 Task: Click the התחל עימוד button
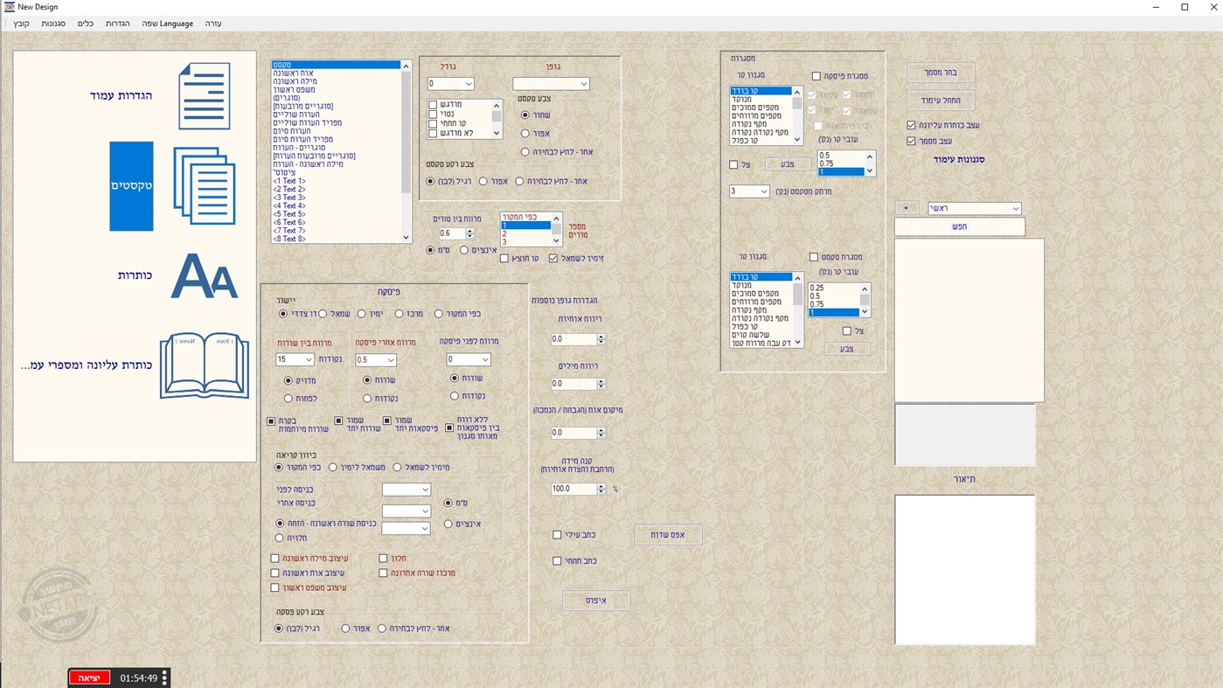click(942, 101)
